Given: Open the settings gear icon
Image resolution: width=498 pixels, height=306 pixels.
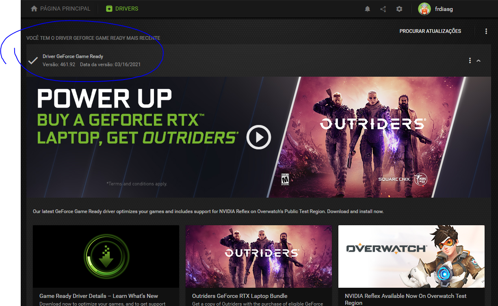Looking at the screenshot, I should tap(399, 9).
